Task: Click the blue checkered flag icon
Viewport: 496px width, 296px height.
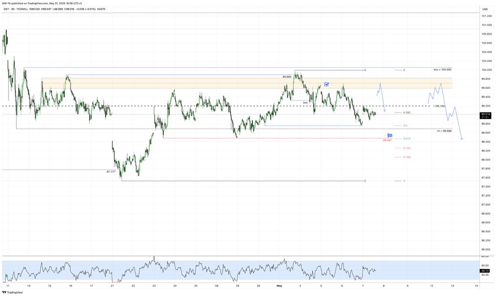Action: (390, 135)
